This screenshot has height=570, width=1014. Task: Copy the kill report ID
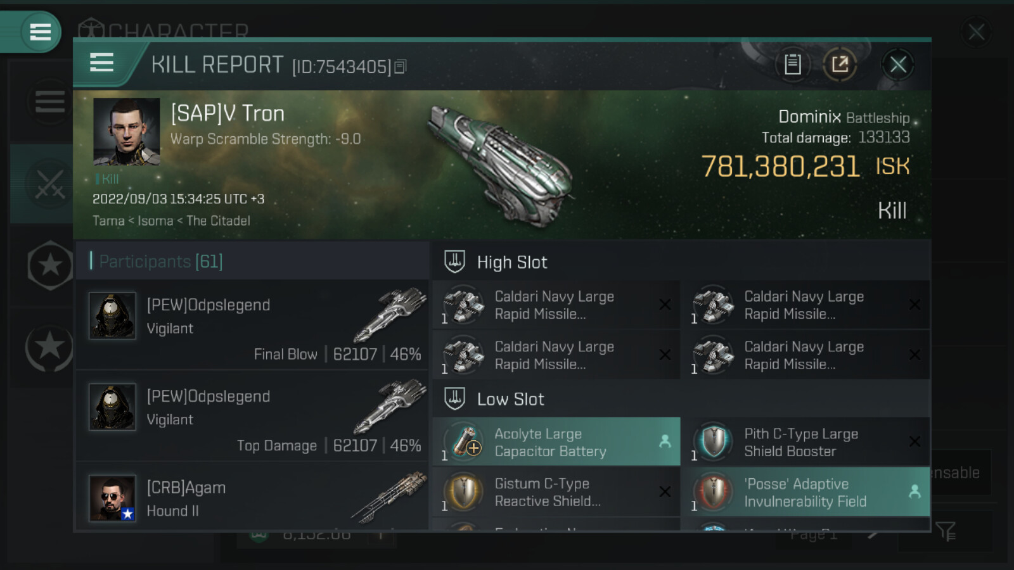[x=401, y=66]
